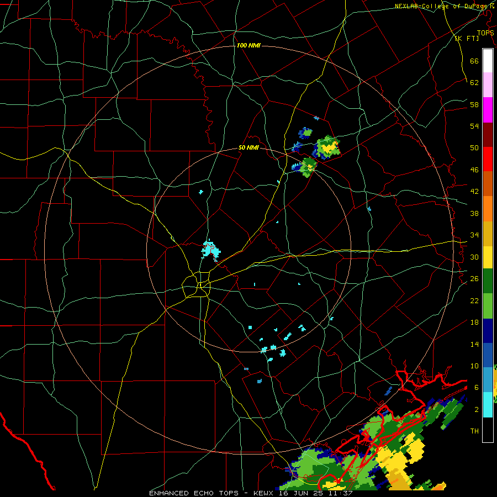
Task: Click the magenta legend color swatch
Action: point(488,110)
